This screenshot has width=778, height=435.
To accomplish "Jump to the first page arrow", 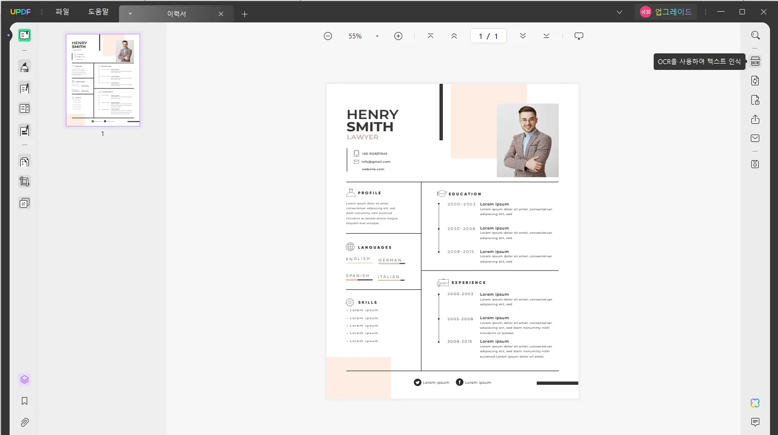I will [x=431, y=36].
